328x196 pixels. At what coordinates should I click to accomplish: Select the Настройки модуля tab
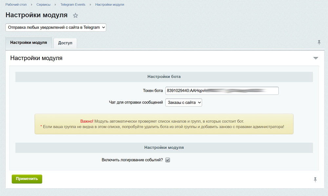pyautogui.click(x=29, y=43)
